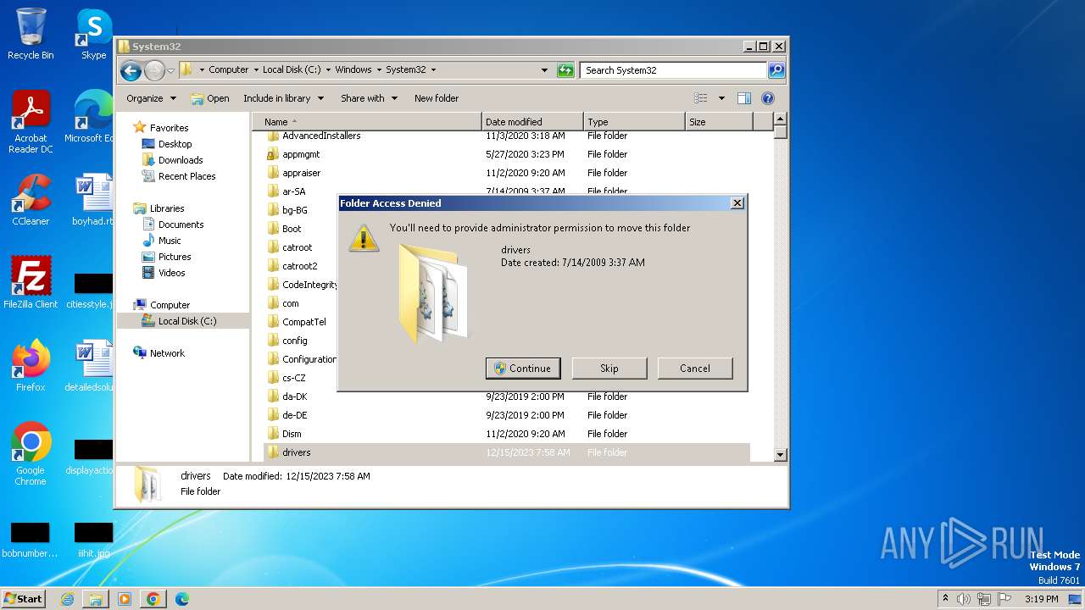This screenshot has height=610, width=1085.
Task: Select Documents library in the navigation pane
Action: pyautogui.click(x=181, y=225)
